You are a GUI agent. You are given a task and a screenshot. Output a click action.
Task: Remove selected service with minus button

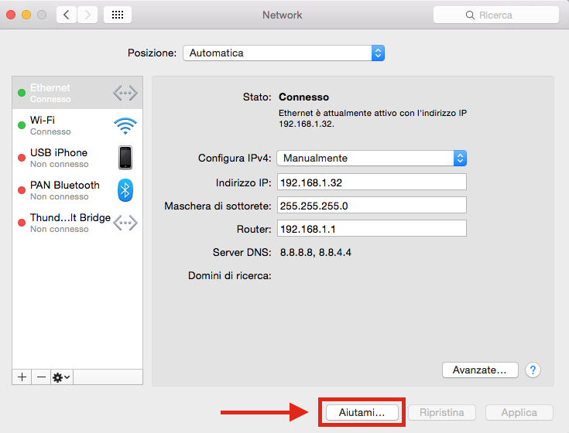coord(41,377)
